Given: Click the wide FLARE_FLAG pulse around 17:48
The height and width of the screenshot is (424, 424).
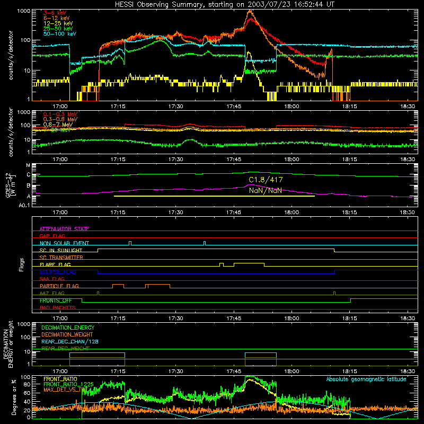Looking at the screenshot, I should pyautogui.click(x=249, y=264).
